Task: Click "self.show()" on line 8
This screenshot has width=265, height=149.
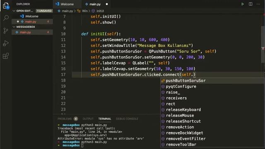Action: [x=103, y=22]
